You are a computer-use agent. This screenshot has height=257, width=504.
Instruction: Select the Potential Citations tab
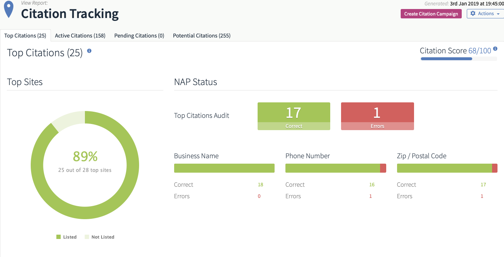(202, 36)
